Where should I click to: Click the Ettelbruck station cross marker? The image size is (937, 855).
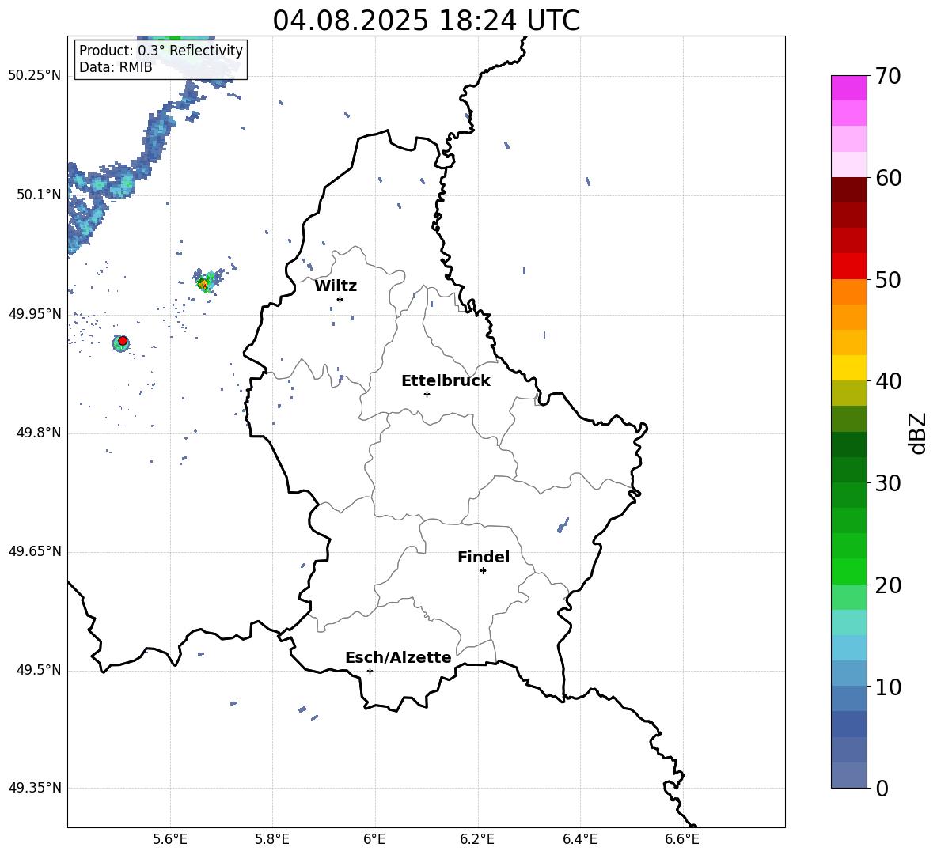(427, 394)
